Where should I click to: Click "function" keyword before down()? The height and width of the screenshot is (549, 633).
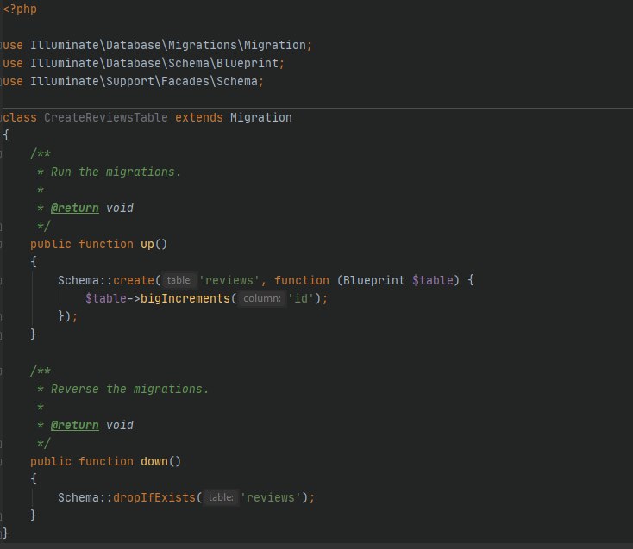pos(106,461)
